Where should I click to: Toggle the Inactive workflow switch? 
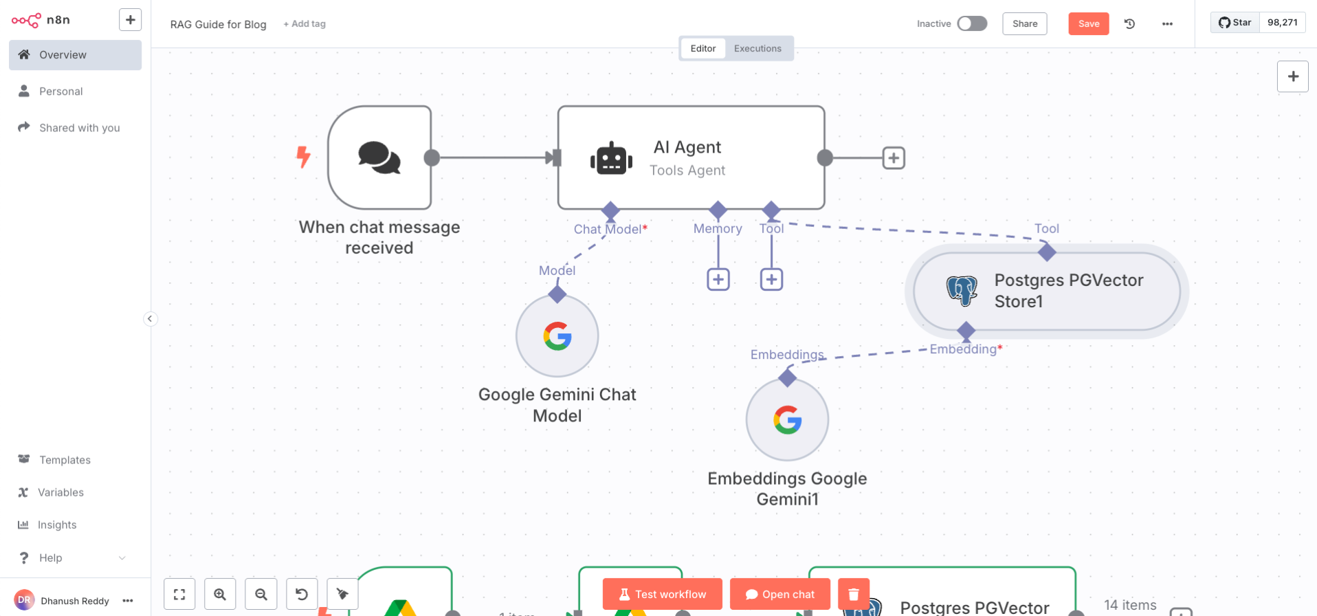(972, 24)
